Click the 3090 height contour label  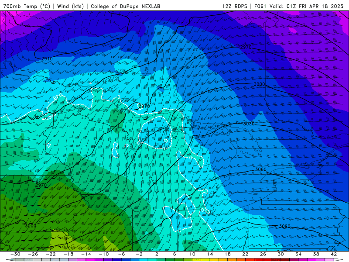(285, 226)
